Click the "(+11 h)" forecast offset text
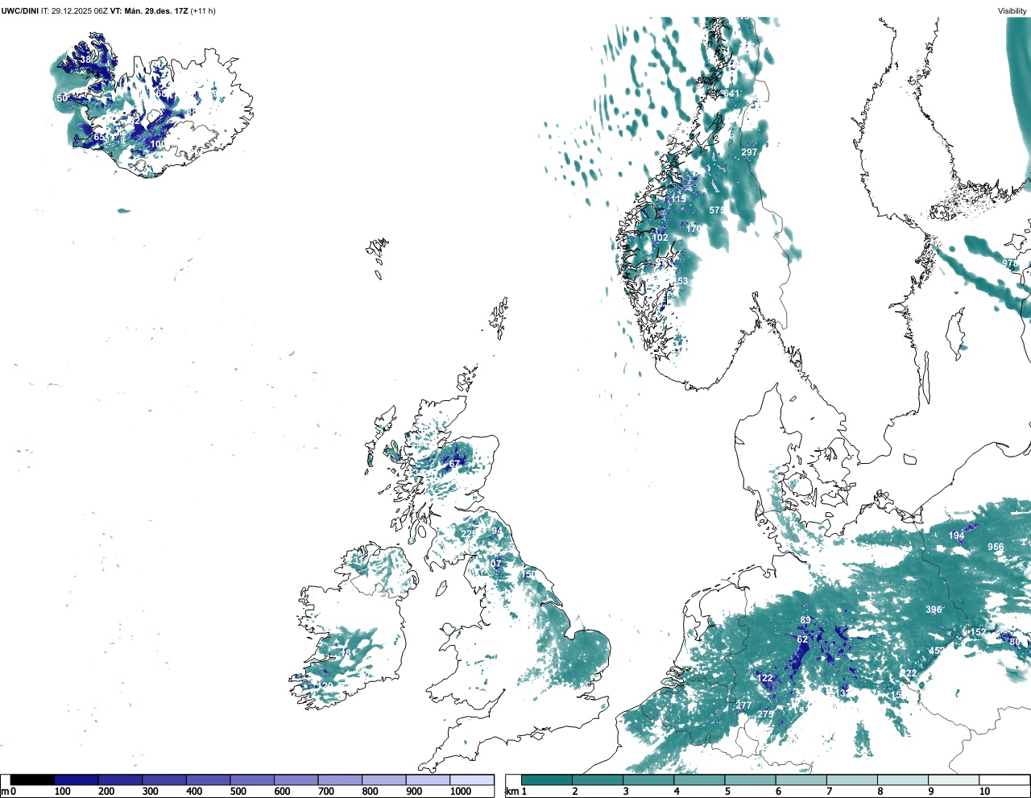 click(203, 10)
